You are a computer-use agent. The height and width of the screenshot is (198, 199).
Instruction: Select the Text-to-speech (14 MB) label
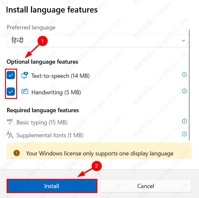pos(60,76)
